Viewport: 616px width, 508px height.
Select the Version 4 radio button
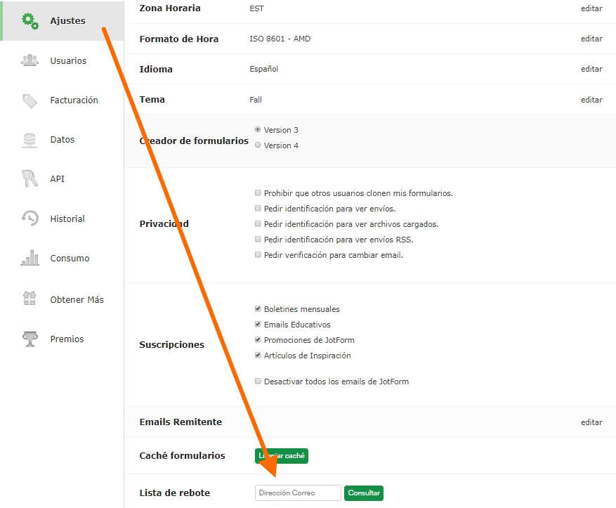coord(258,145)
